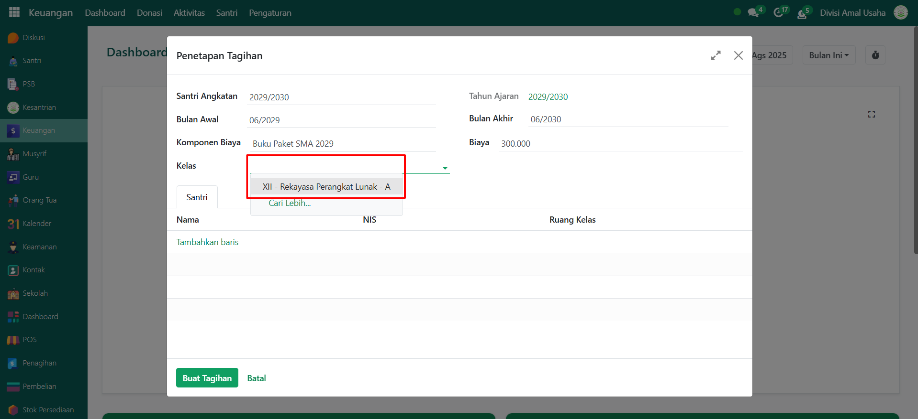Click the Buat Tagihan button
Screen dimensions: 918x419
click(x=207, y=378)
